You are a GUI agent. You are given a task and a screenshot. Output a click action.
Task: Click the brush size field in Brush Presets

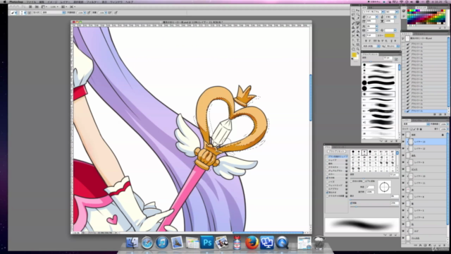point(388,58)
